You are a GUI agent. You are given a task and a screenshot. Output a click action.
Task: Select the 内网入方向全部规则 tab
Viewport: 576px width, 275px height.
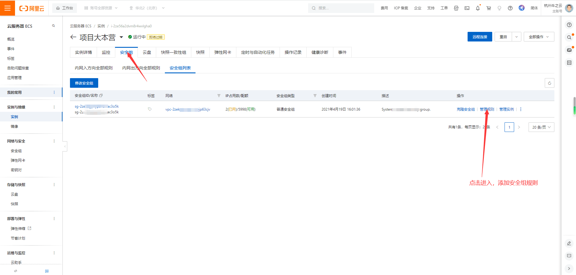click(x=94, y=68)
